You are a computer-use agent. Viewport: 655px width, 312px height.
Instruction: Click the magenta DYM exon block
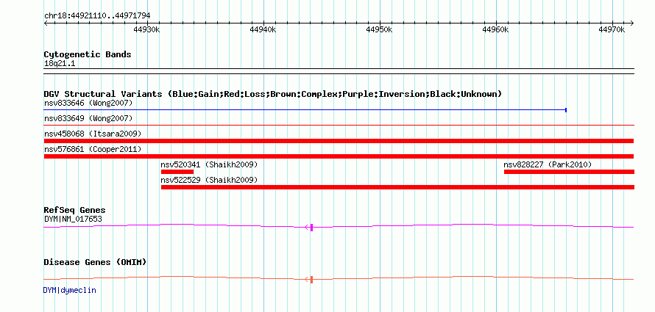[311, 228]
